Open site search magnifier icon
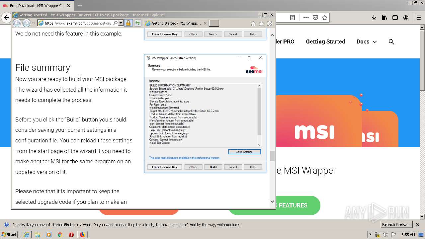The image size is (425, 239). (x=391, y=42)
